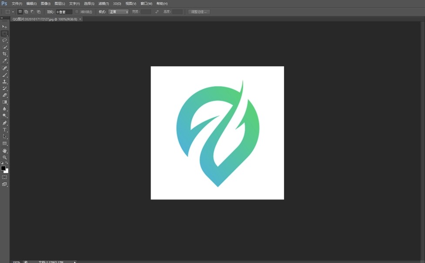Select the Crop tool

(x=4, y=54)
